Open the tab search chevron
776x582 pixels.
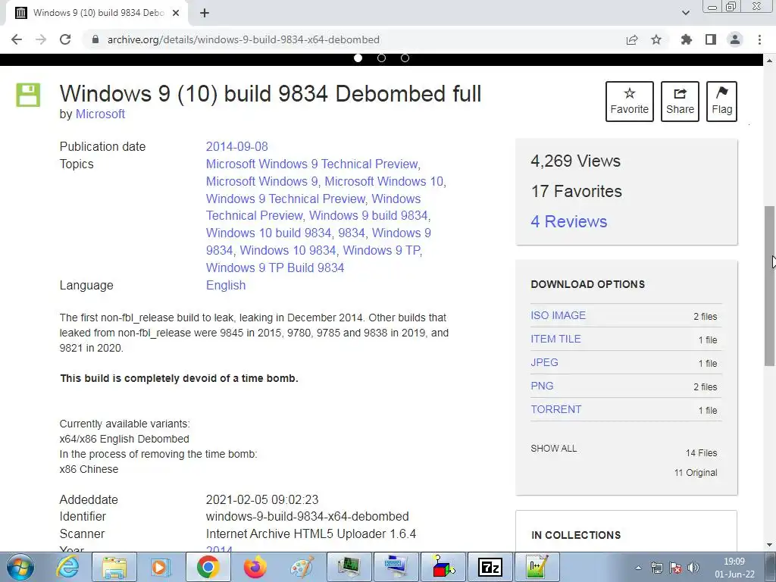685,13
